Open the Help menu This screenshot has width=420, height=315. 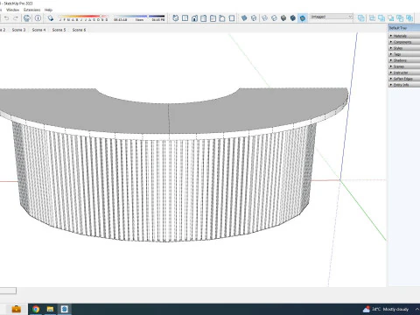tap(48, 10)
